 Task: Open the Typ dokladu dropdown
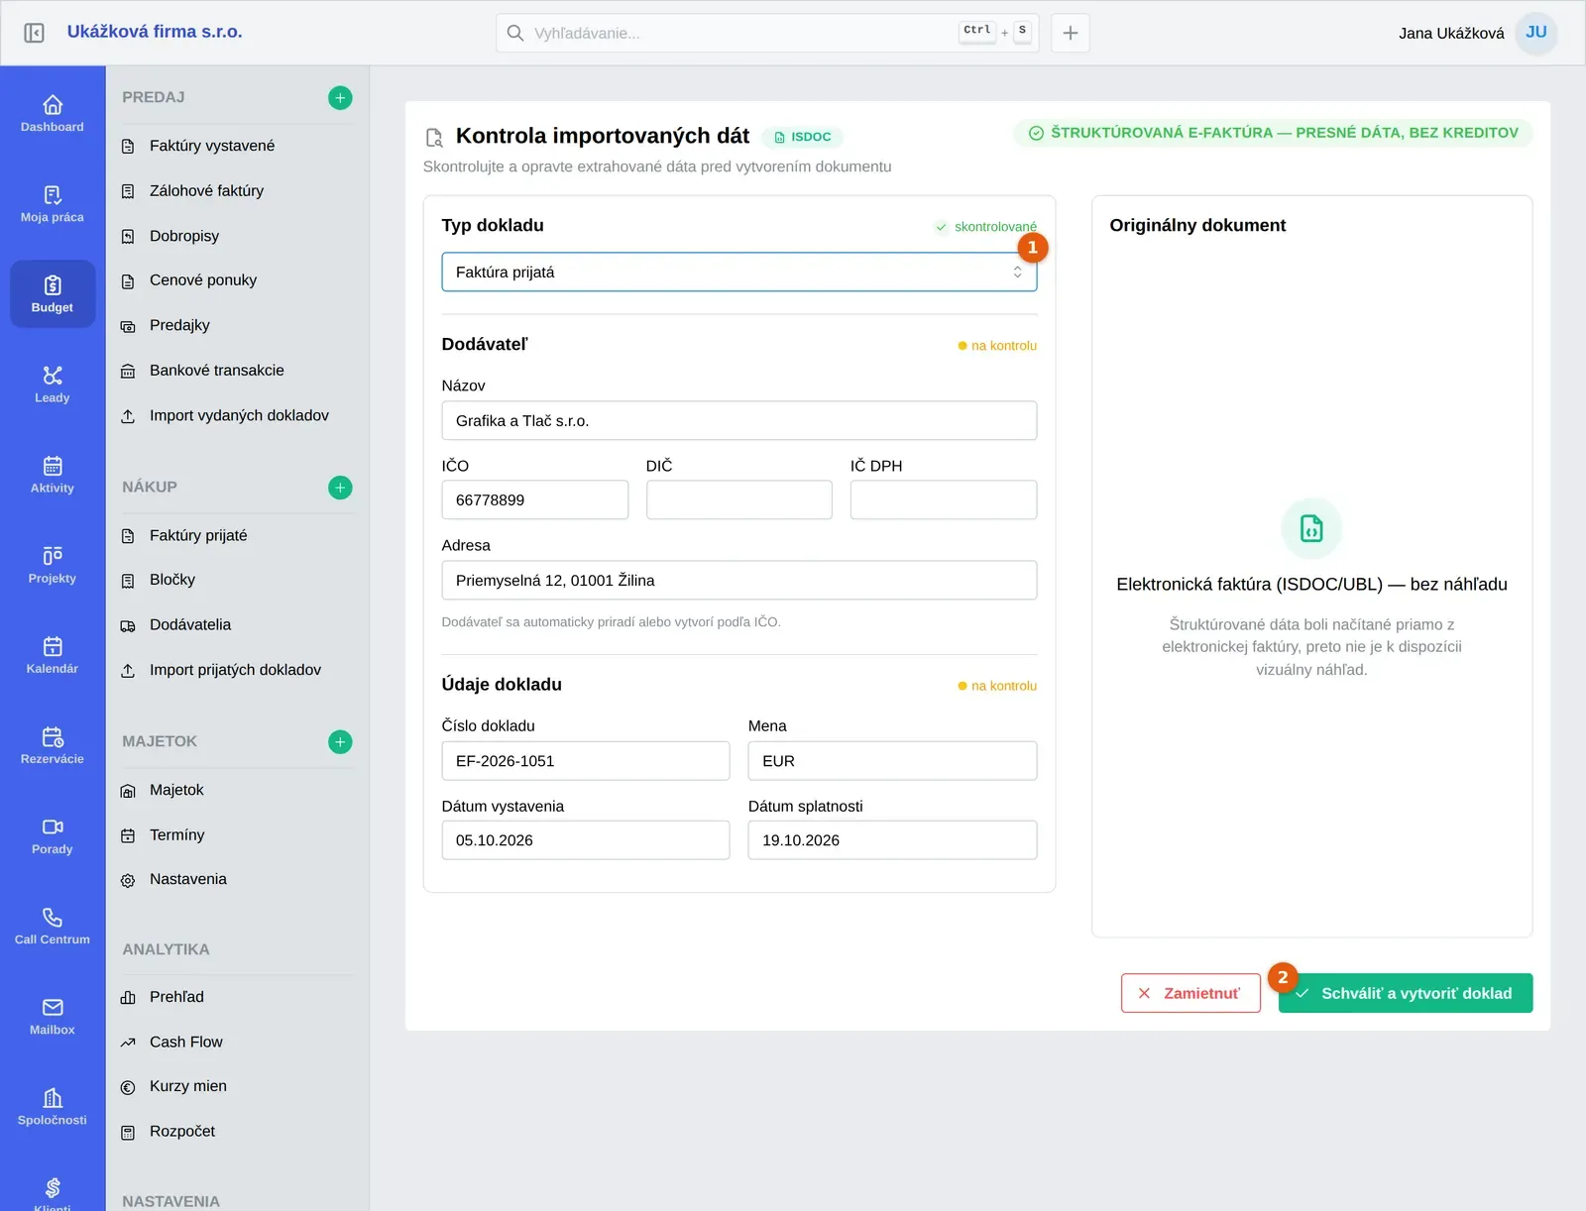coord(738,272)
